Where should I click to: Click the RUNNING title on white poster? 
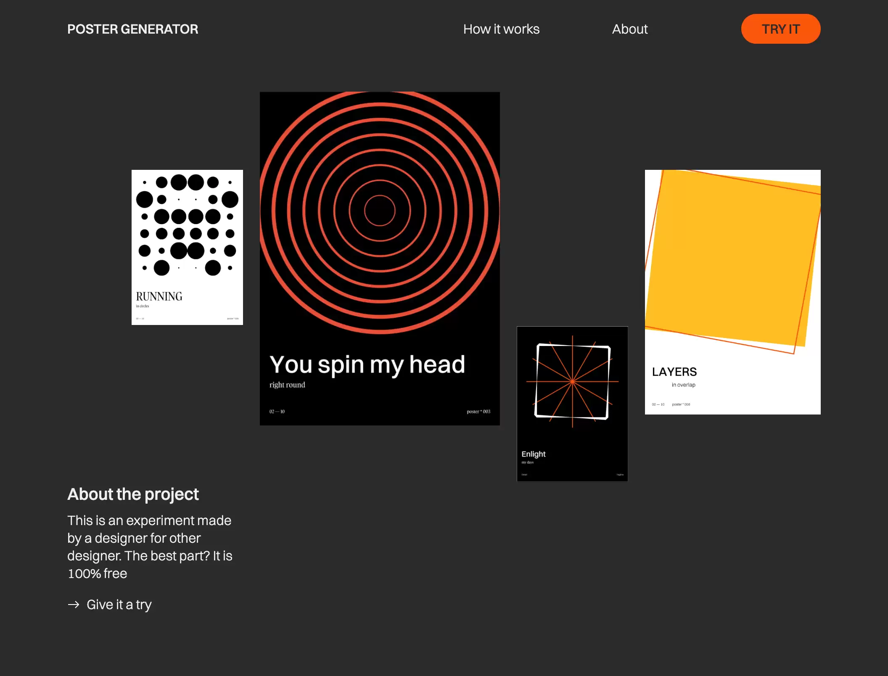point(159,296)
